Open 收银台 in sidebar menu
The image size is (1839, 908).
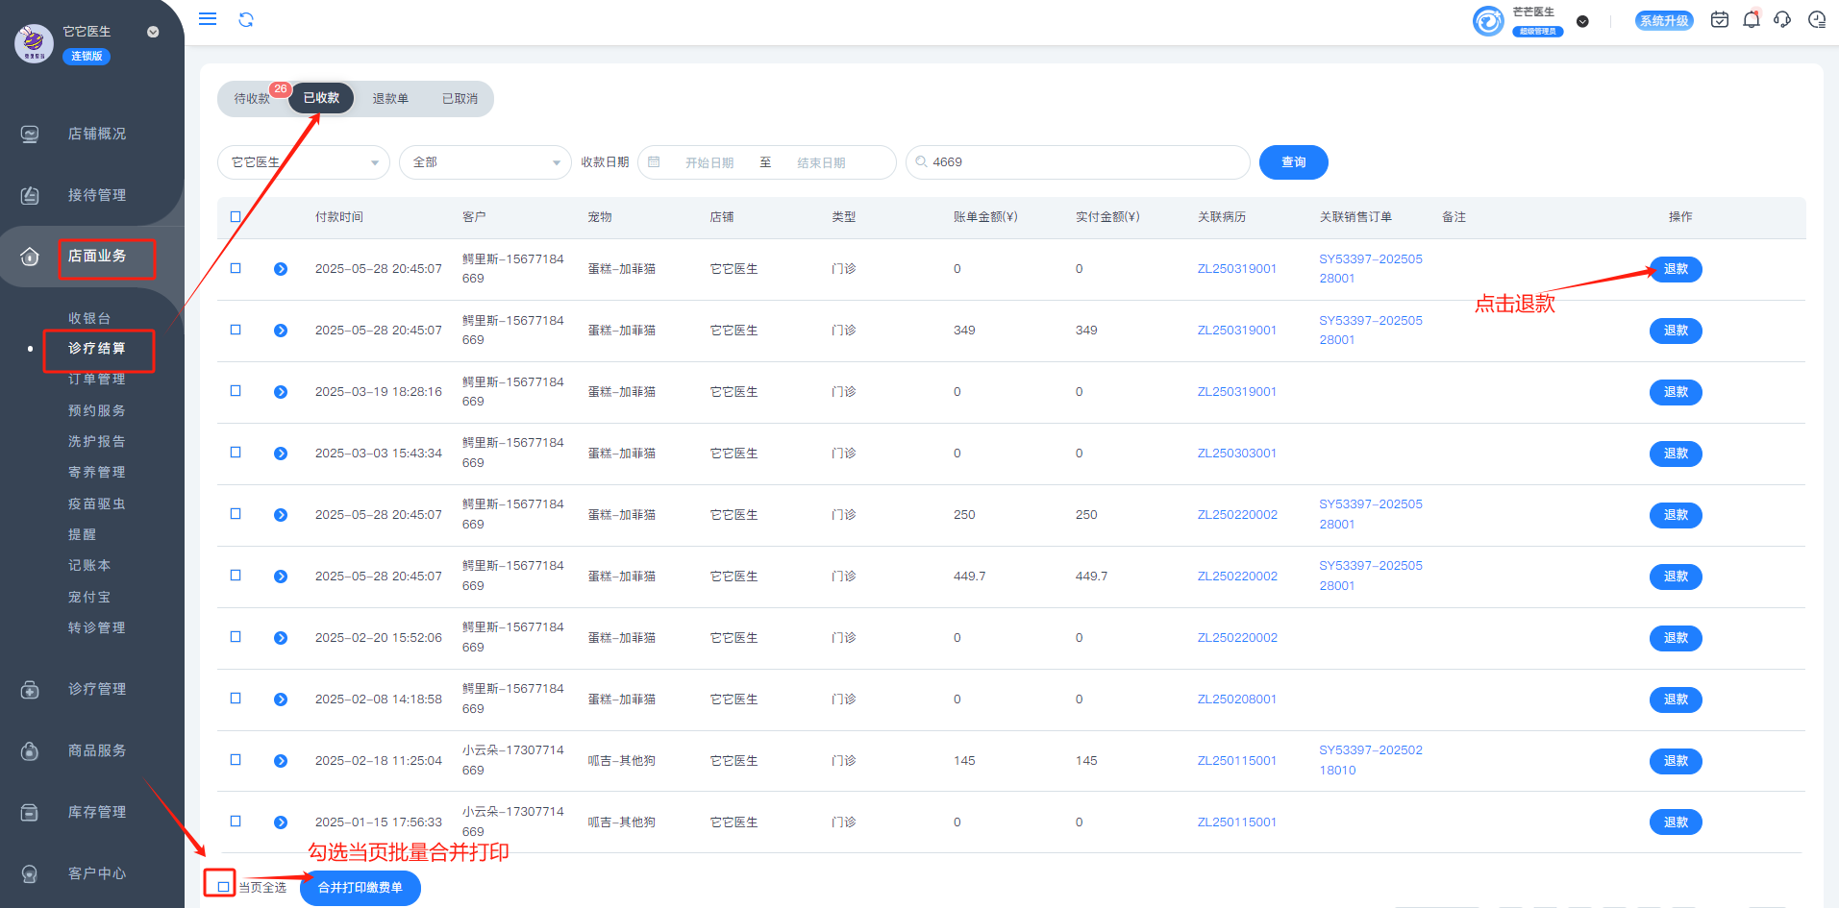click(x=89, y=318)
